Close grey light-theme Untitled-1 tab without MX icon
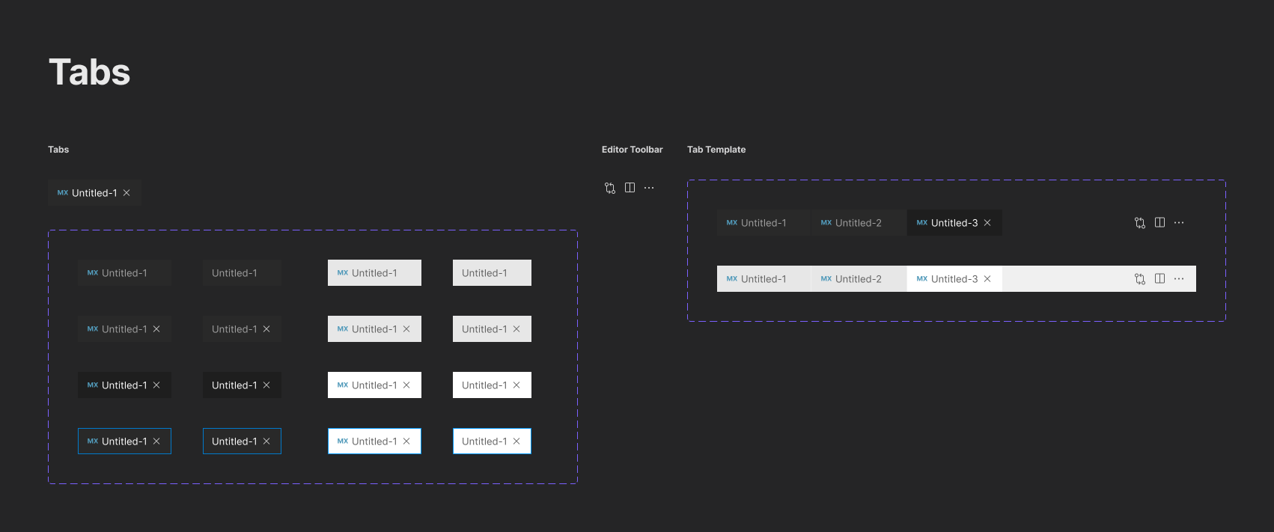 [516, 329]
